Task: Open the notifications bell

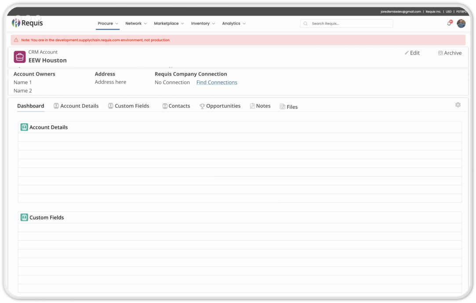Action: 449,23
